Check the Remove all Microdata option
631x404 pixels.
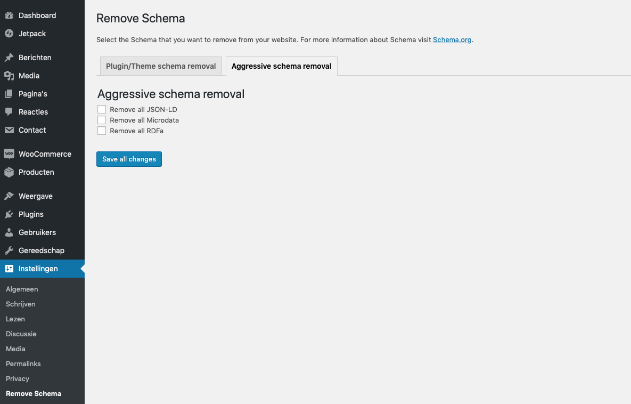102,120
